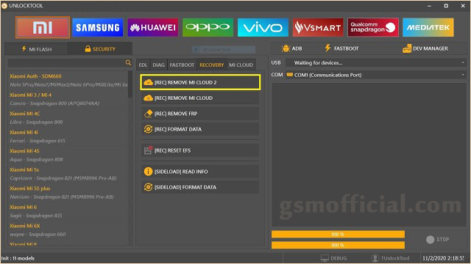Image resolution: width=471 pixels, height=264 pixels.
Task: Switch to the Mi Cloud tab
Action: 241,65
